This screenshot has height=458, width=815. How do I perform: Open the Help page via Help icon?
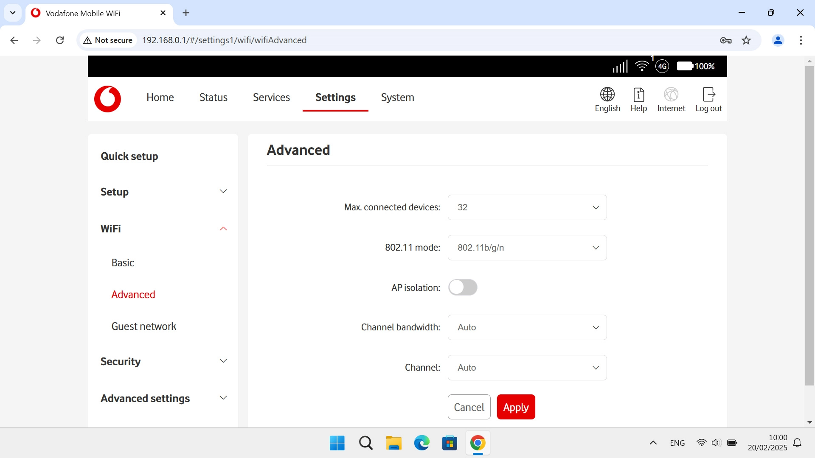[x=638, y=99]
